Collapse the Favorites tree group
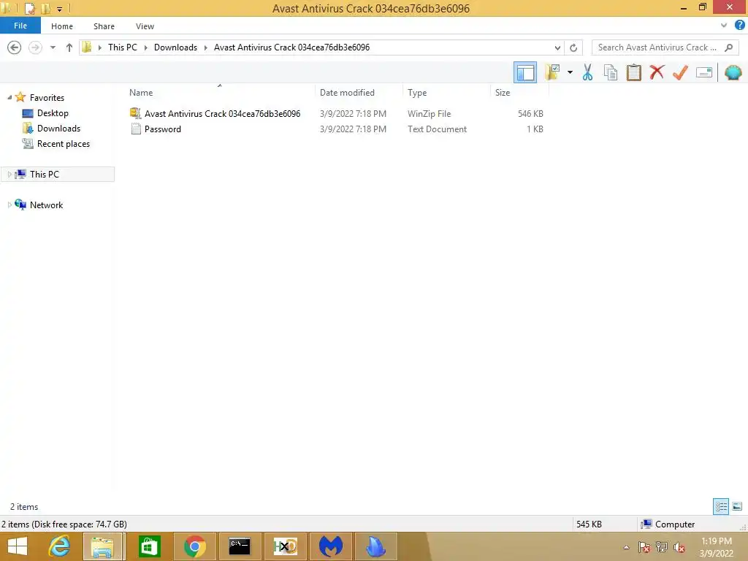 [x=9, y=97]
